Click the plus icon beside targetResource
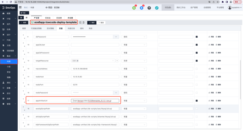243x131 pixels. pos(117,61)
